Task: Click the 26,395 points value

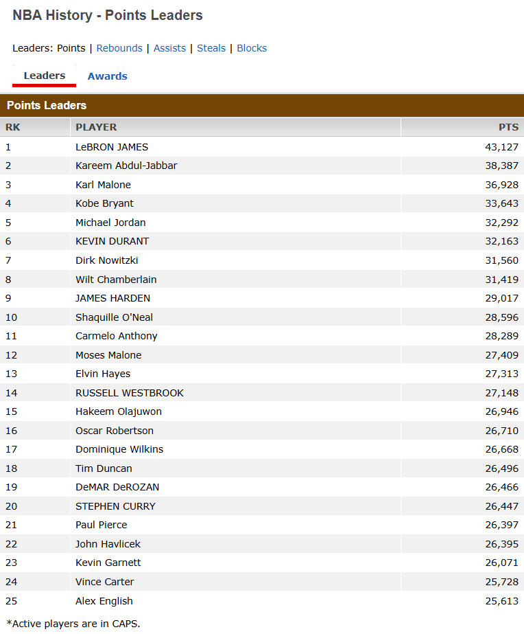Action: (x=502, y=544)
